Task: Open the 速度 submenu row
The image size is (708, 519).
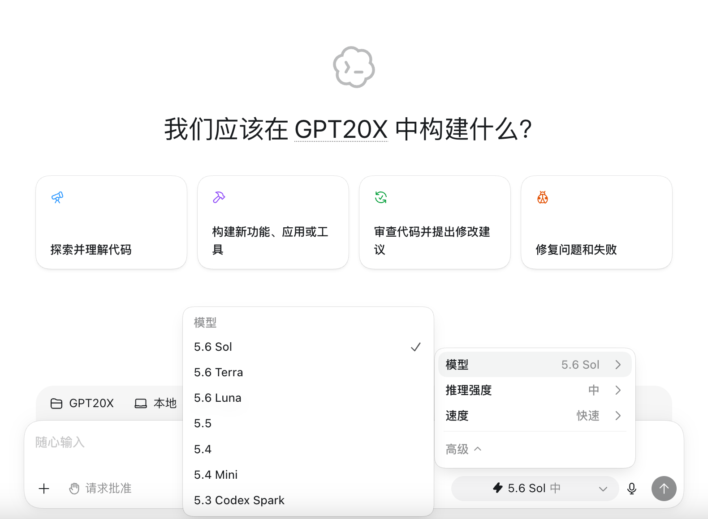Action: coord(535,416)
